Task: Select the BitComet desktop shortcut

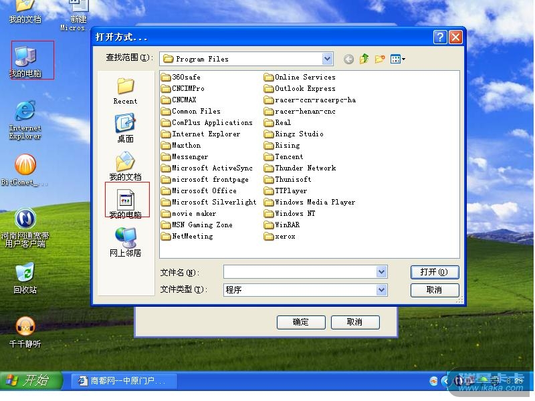Action: [x=25, y=170]
